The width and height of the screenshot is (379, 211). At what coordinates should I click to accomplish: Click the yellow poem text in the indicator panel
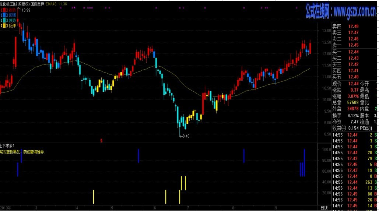pos(22,152)
